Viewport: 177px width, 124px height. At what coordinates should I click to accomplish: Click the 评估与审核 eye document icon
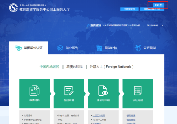103,91
